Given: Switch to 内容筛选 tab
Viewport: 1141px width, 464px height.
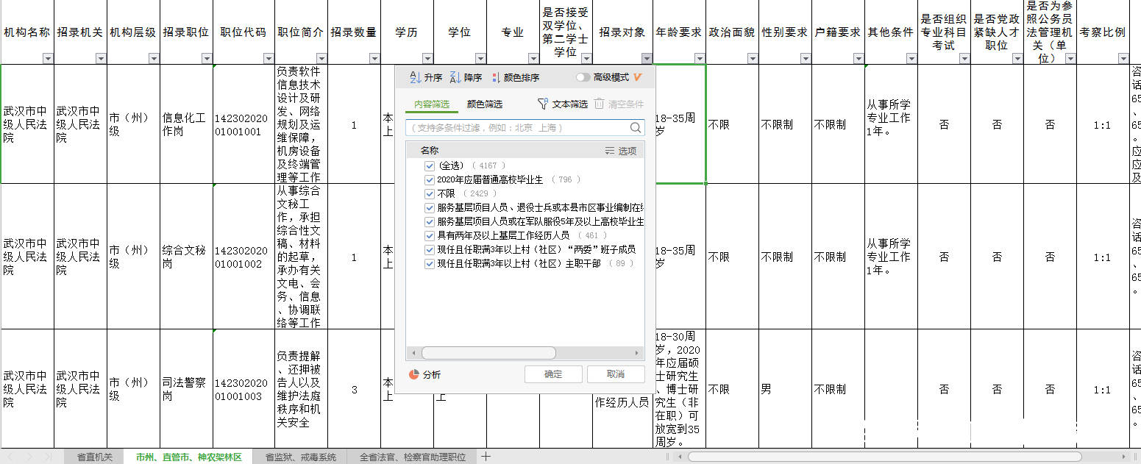Looking at the screenshot, I should point(431,104).
